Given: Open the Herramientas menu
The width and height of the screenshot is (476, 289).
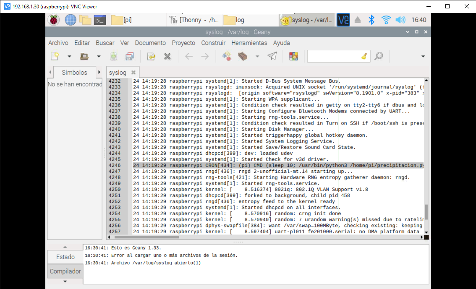Looking at the screenshot, I should click(249, 43).
